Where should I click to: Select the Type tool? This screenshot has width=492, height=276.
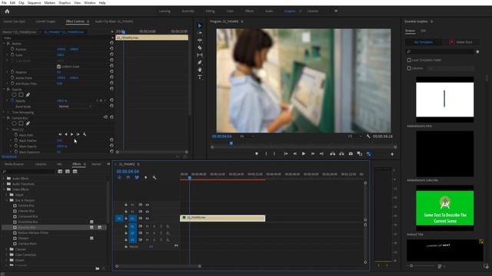200,77
